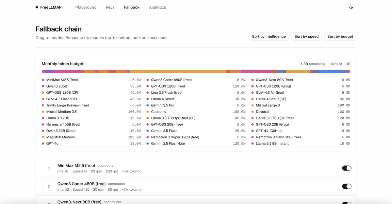The height and width of the screenshot is (204, 392).
Task: Open the Analytics tab
Action: (157, 7)
